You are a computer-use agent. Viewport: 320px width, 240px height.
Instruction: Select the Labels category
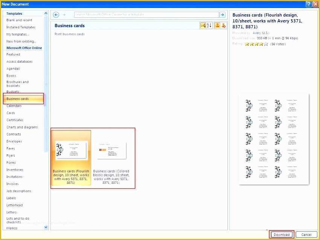tap(11, 198)
